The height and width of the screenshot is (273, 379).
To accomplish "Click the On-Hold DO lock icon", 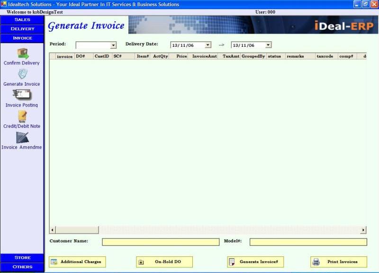I will (x=142, y=262).
